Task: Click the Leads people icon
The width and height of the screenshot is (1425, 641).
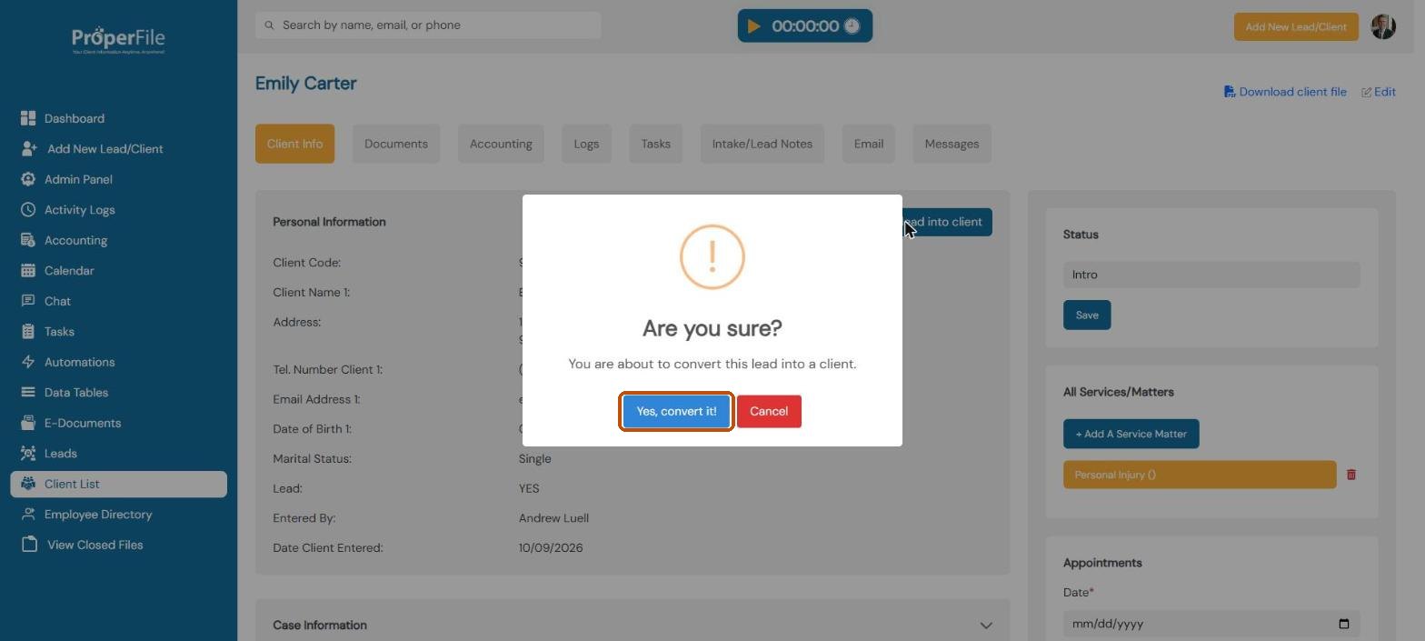Action: (x=28, y=453)
